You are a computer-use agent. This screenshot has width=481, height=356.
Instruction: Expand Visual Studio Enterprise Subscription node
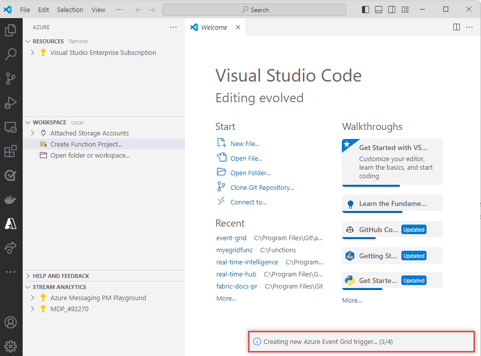(x=33, y=52)
